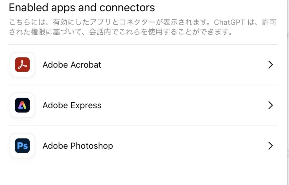Click the Enabled apps and connectors heading
Image resolution: width=289 pixels, height=185 pixels.
pyautogui.click(x=82, y=7)
